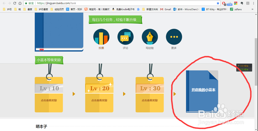
Task: Reload the current page
Action: click(15, 3)
